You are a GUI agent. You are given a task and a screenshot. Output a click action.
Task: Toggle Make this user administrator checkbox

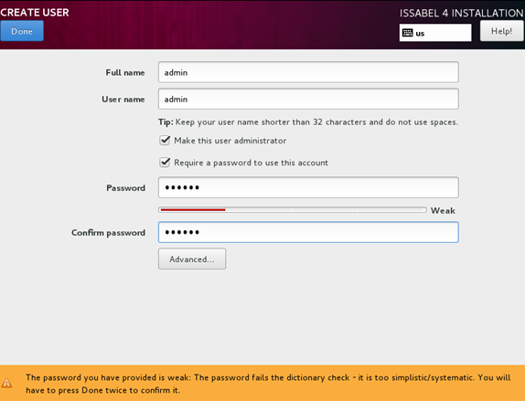tap(165, 140)
